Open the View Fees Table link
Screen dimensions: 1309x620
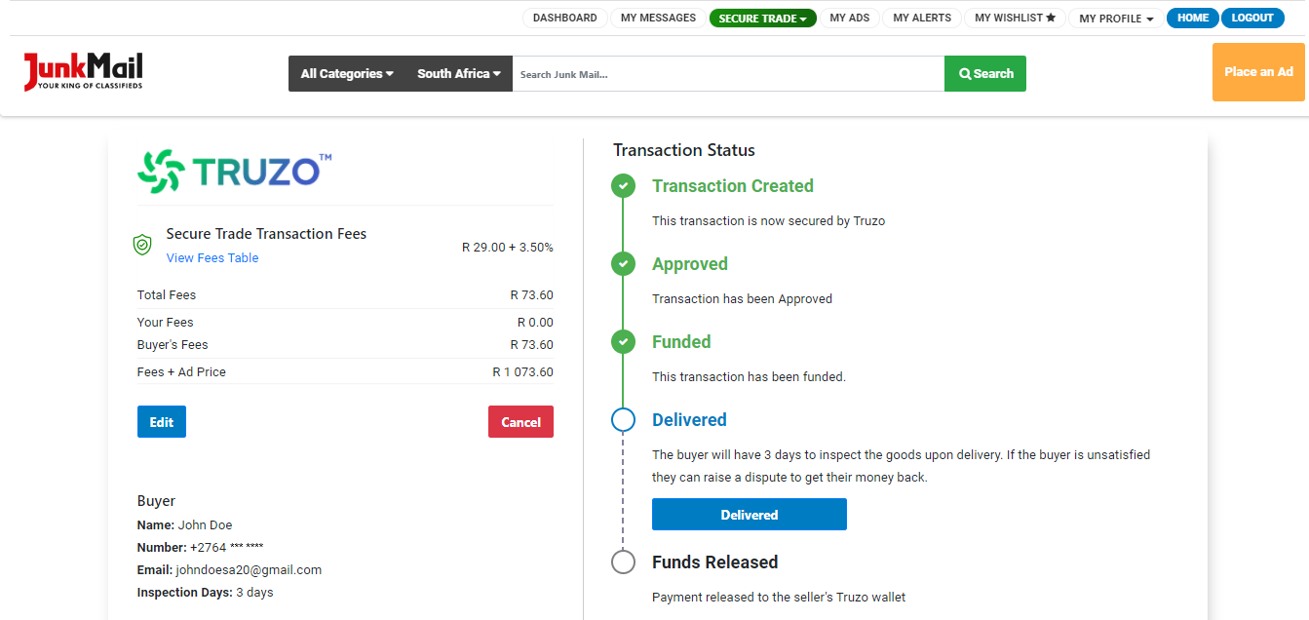[x=212, y=257]
